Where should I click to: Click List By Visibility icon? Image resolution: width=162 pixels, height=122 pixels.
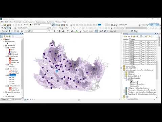coord(7,36)
